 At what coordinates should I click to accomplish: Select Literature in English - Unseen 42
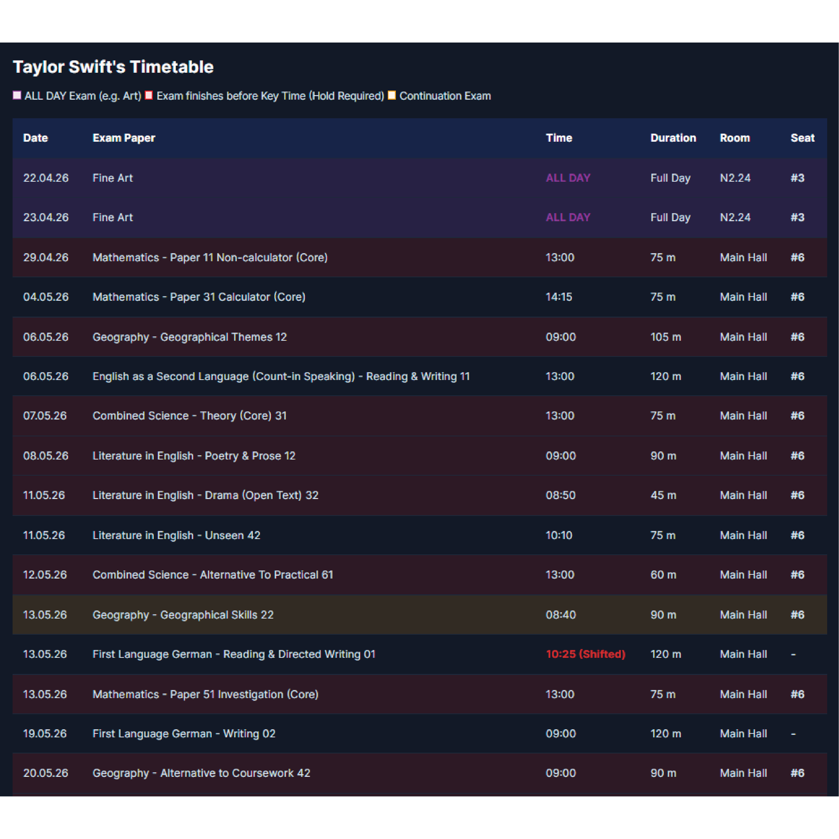[x=176, y=536]
